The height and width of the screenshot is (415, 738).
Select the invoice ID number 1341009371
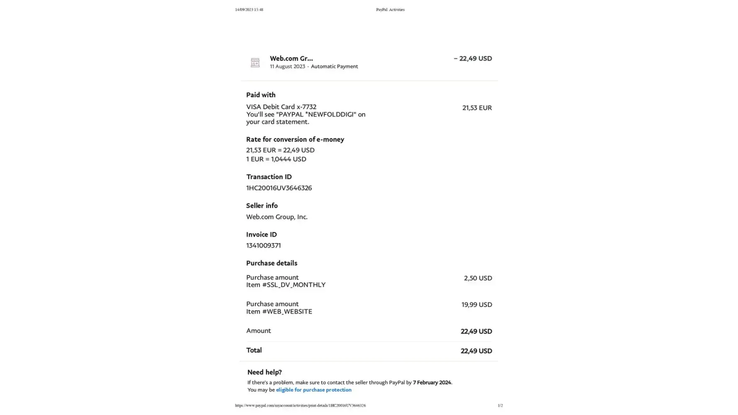click(263, 246)
